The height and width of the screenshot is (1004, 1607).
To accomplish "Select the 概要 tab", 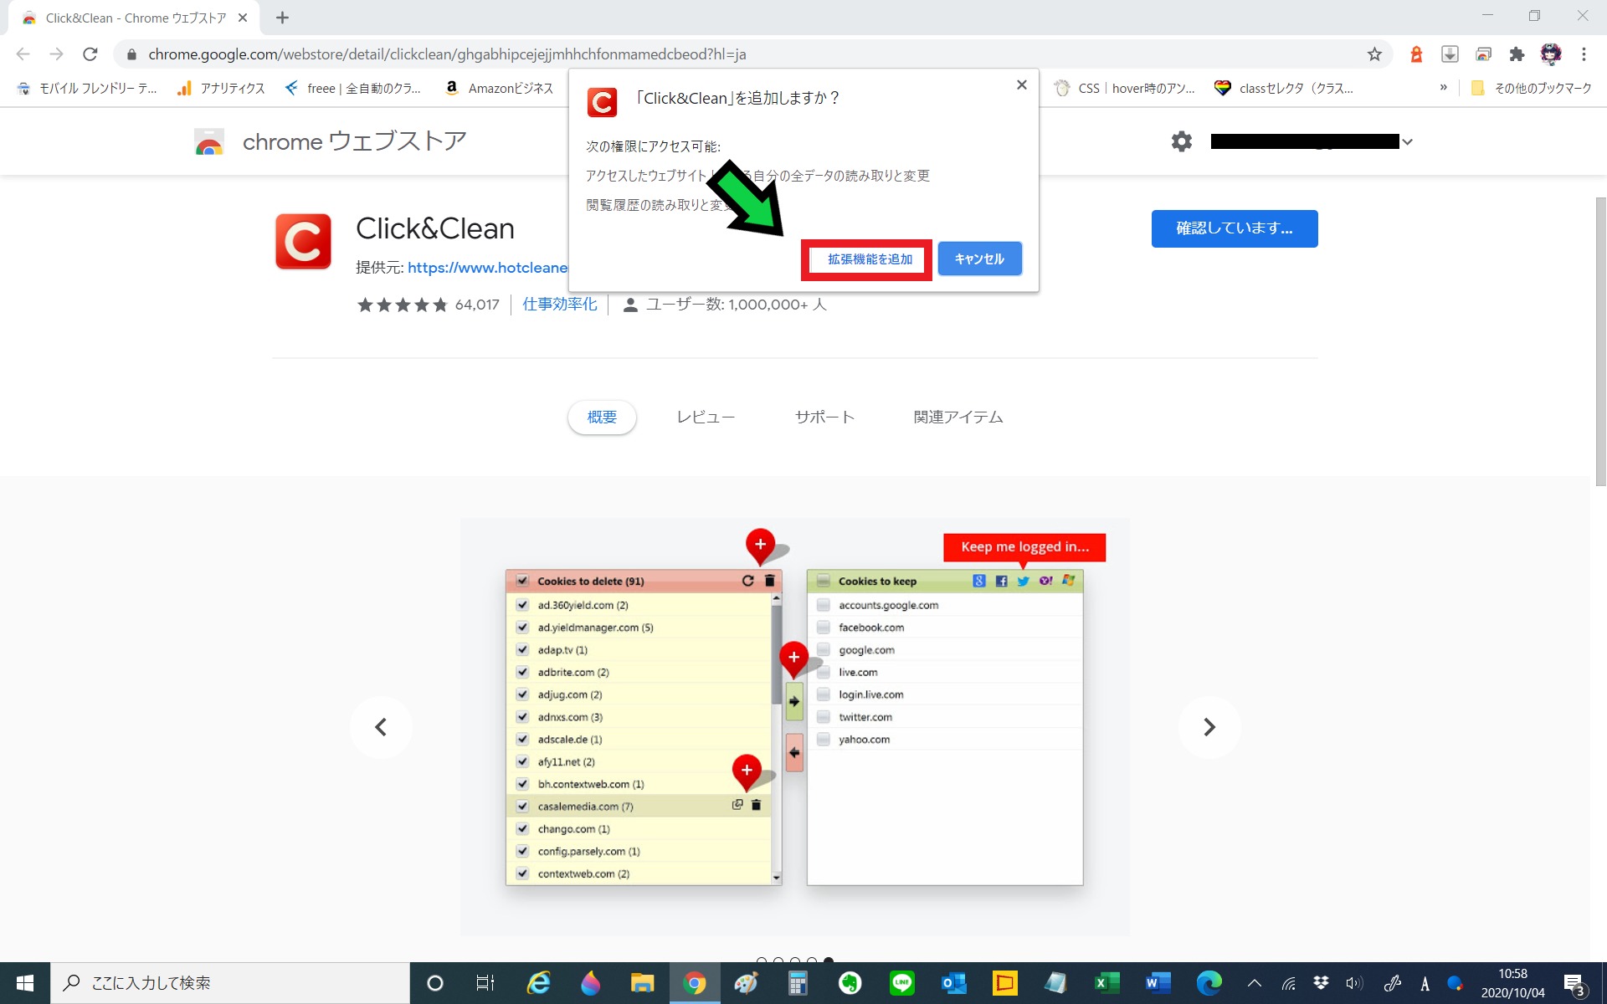I will pyautogui.click(x=602, y=417).
